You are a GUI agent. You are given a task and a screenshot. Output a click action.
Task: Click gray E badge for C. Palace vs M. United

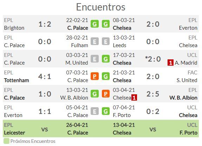pos(95,59)
